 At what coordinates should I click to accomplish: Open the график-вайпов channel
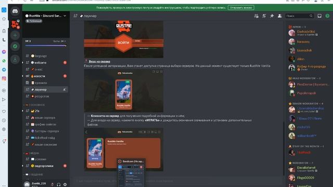pyautogui.click(x=46, y=124)
